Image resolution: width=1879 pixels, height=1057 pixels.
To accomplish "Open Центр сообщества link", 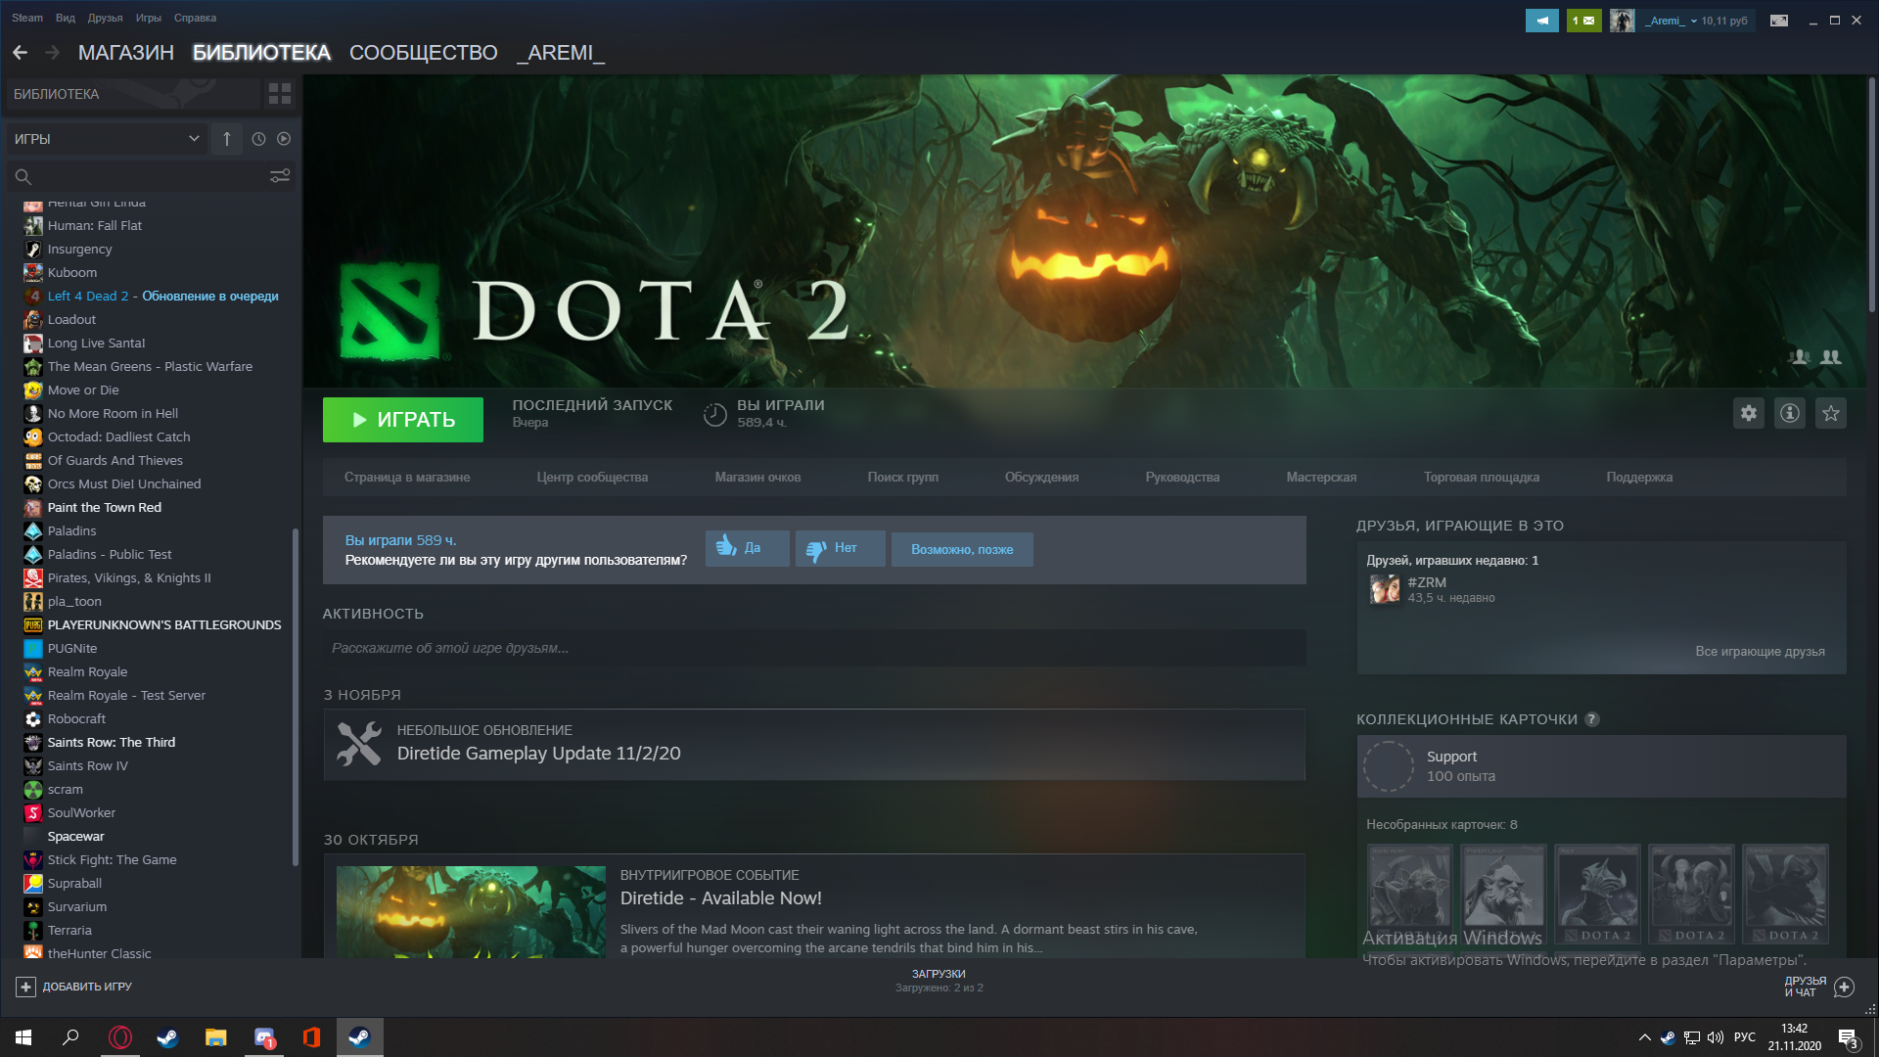I will click(592, 478).
